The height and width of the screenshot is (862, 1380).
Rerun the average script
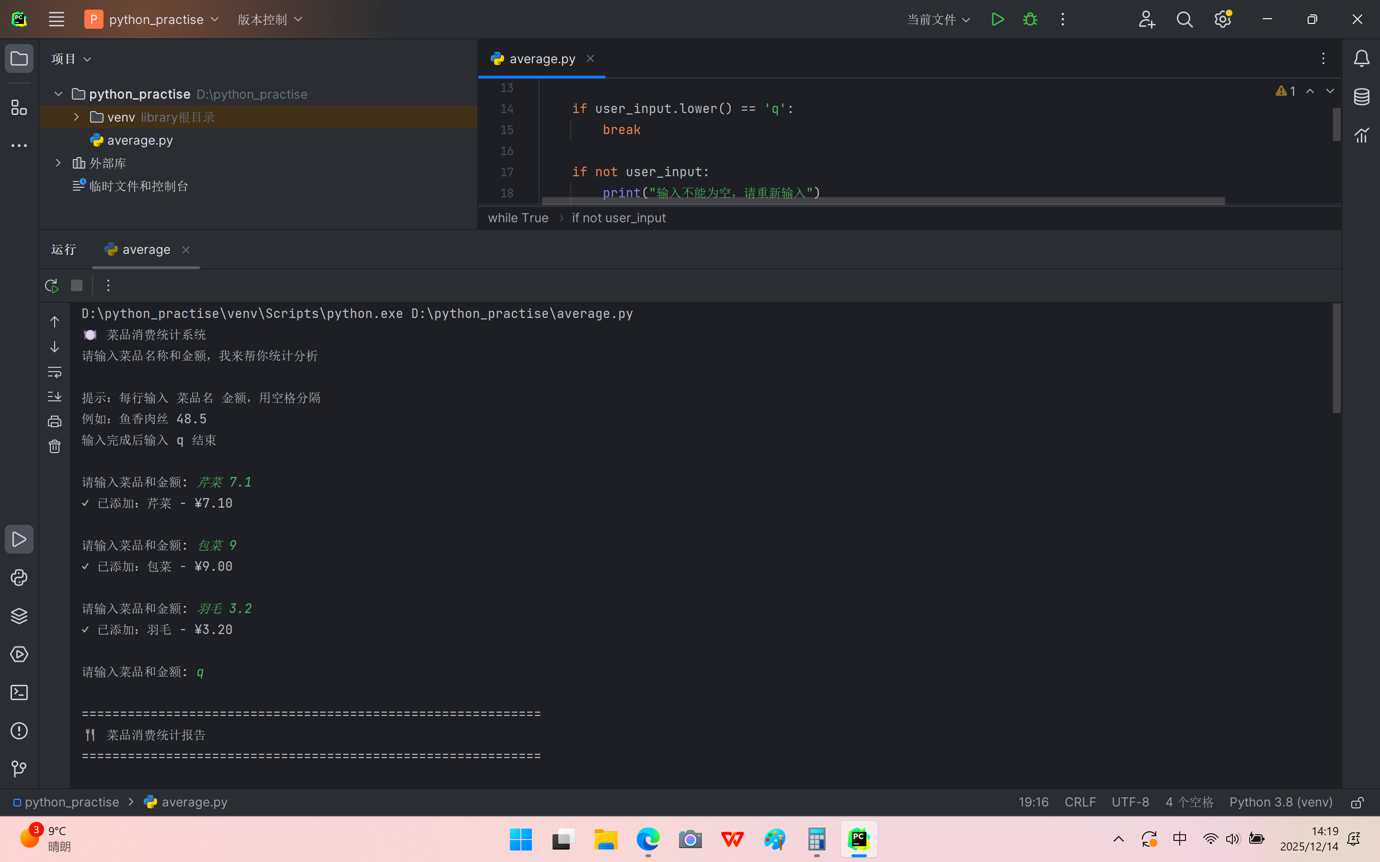51,285
